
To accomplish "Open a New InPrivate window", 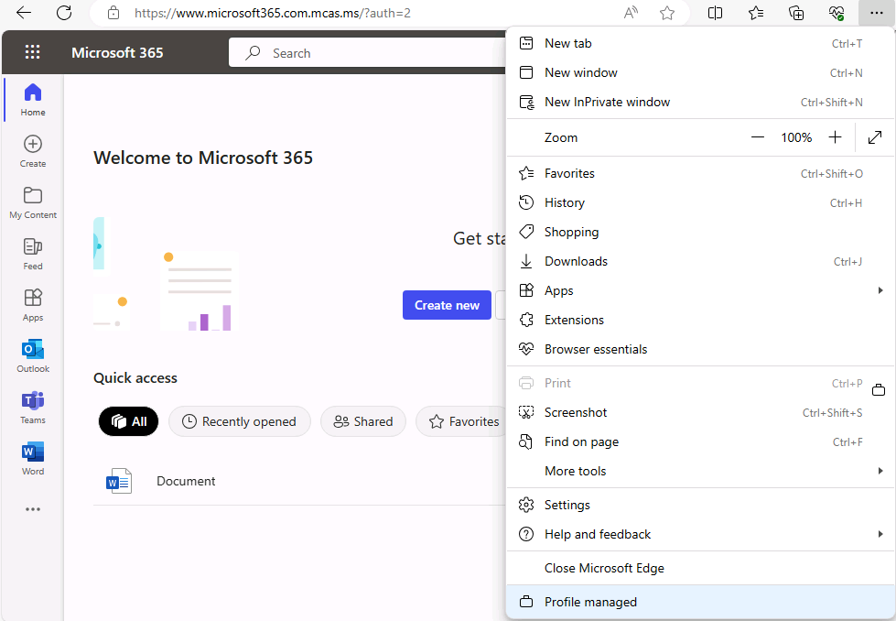I will point(700,102).
